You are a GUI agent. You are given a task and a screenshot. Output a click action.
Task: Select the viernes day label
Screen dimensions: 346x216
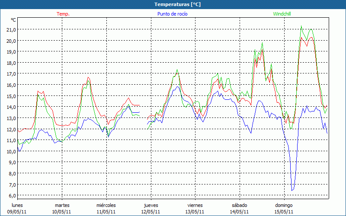[195, 205]
